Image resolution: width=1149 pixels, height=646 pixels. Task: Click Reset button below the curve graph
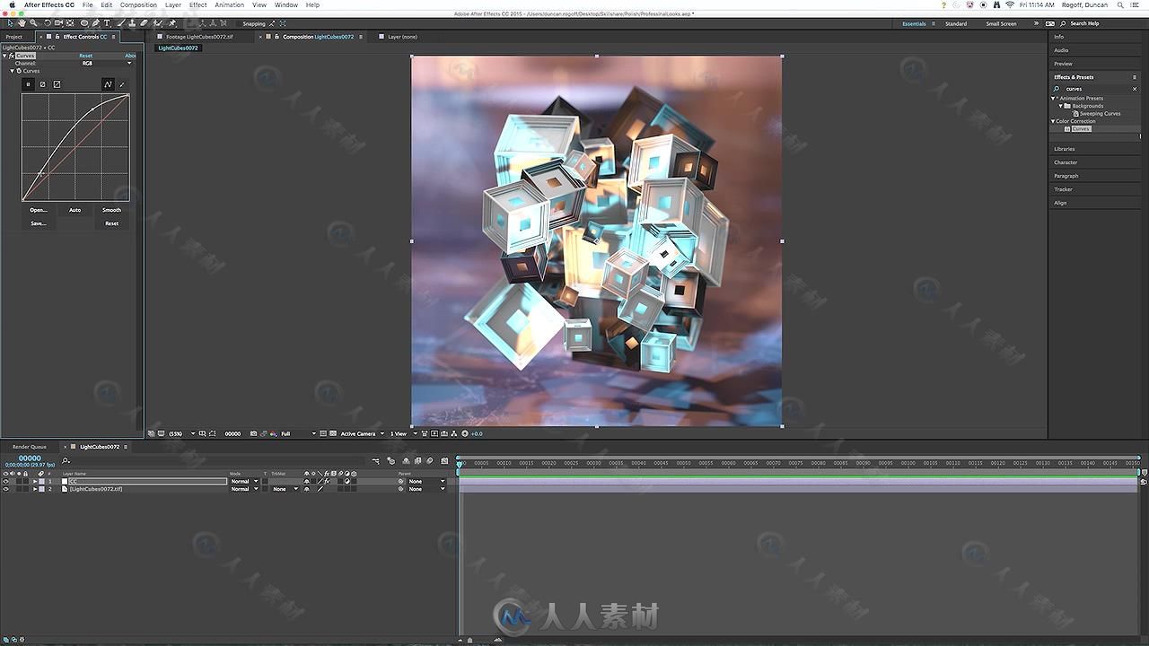coord(111,223)
